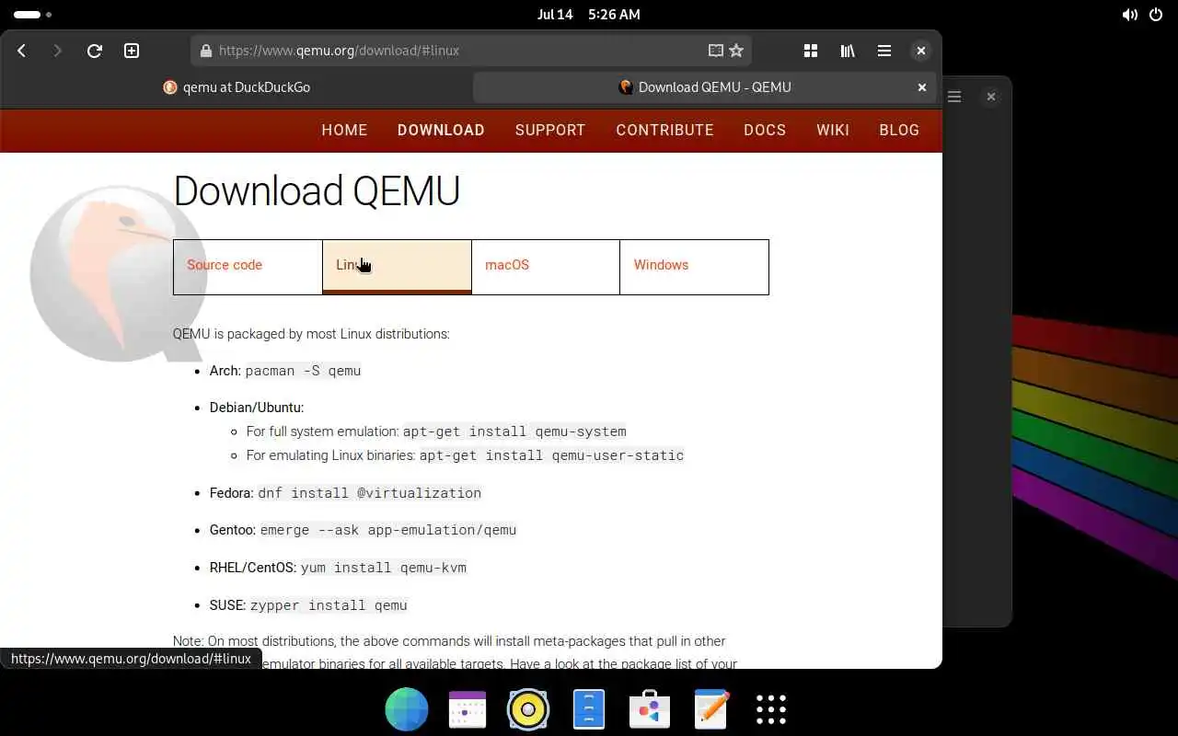The width and height of the screenshot is (1178, 736).
Task: Click the QEMU bird logo image
Action: 118,274
